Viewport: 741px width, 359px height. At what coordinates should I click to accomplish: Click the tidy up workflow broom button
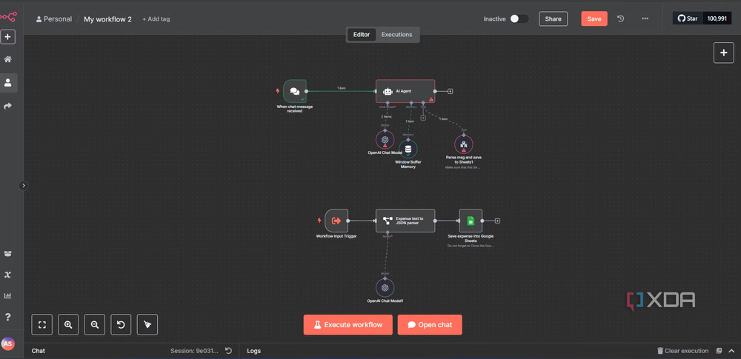(x=147, y=324)
